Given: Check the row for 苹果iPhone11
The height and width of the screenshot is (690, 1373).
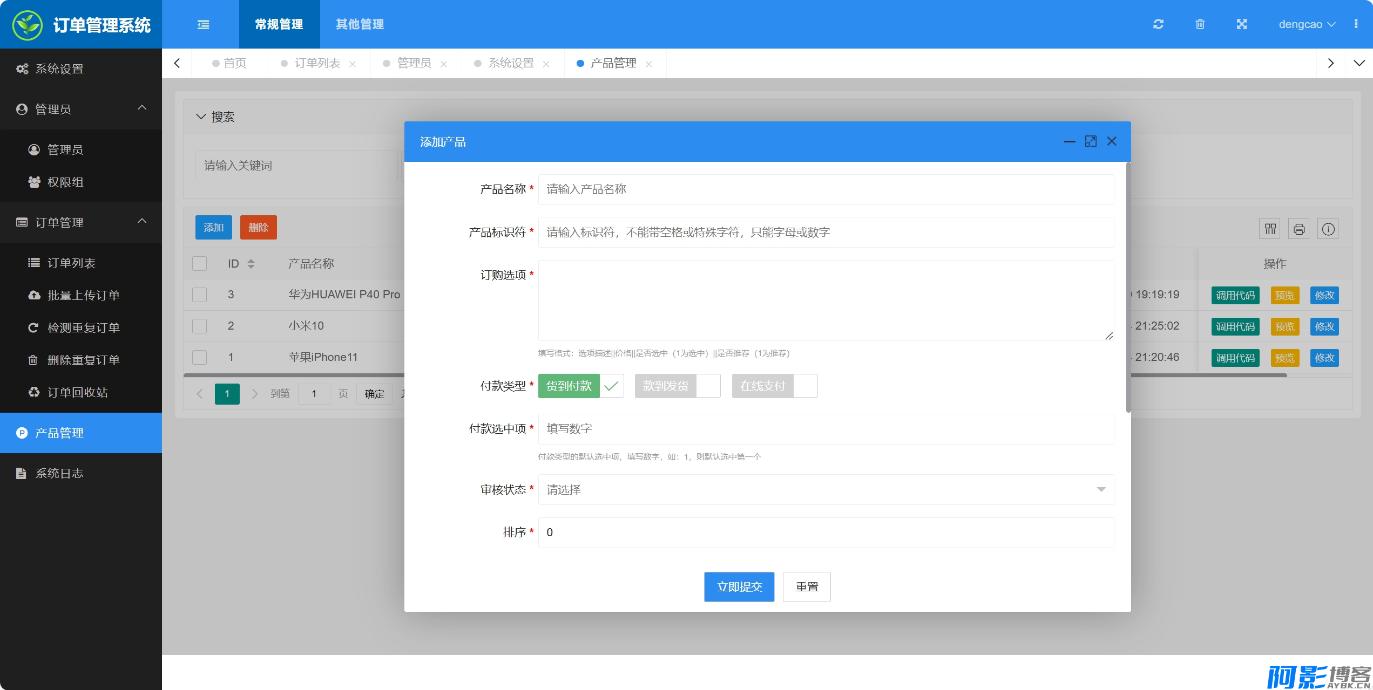Looking at the screenshot, I should (200, 357).
